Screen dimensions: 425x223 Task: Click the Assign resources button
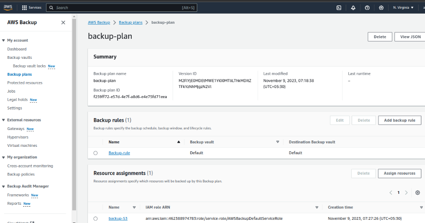pos(399,173)
